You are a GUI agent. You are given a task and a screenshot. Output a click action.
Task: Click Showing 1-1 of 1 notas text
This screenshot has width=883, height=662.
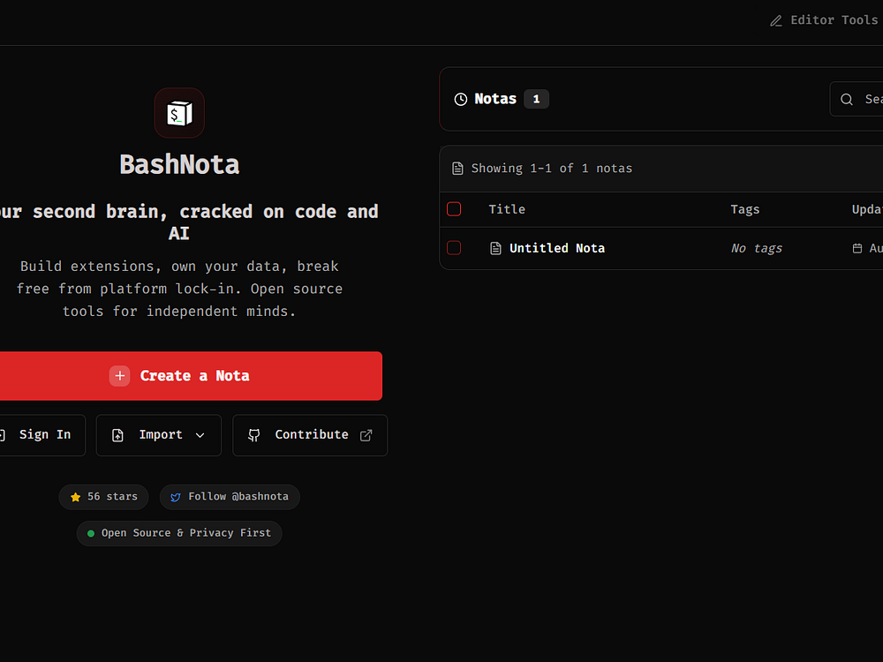[551, 169]
